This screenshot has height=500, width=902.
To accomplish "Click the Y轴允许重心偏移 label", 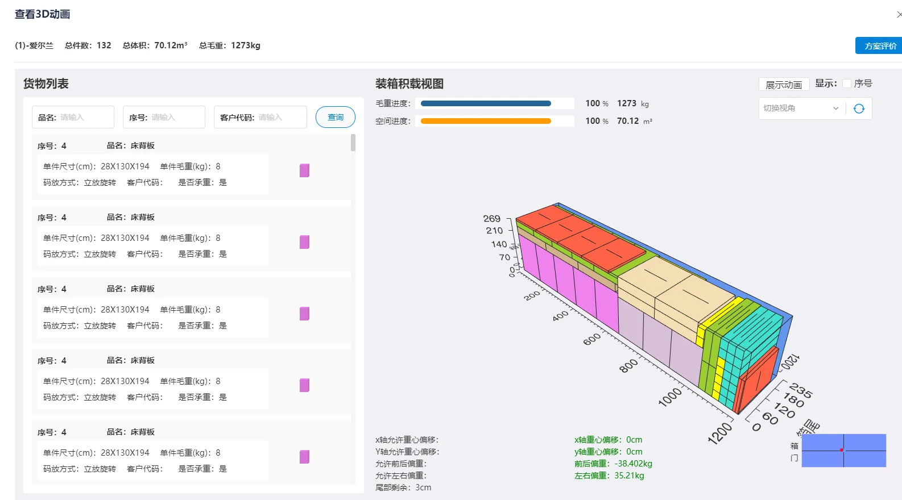I will [407, 452].
